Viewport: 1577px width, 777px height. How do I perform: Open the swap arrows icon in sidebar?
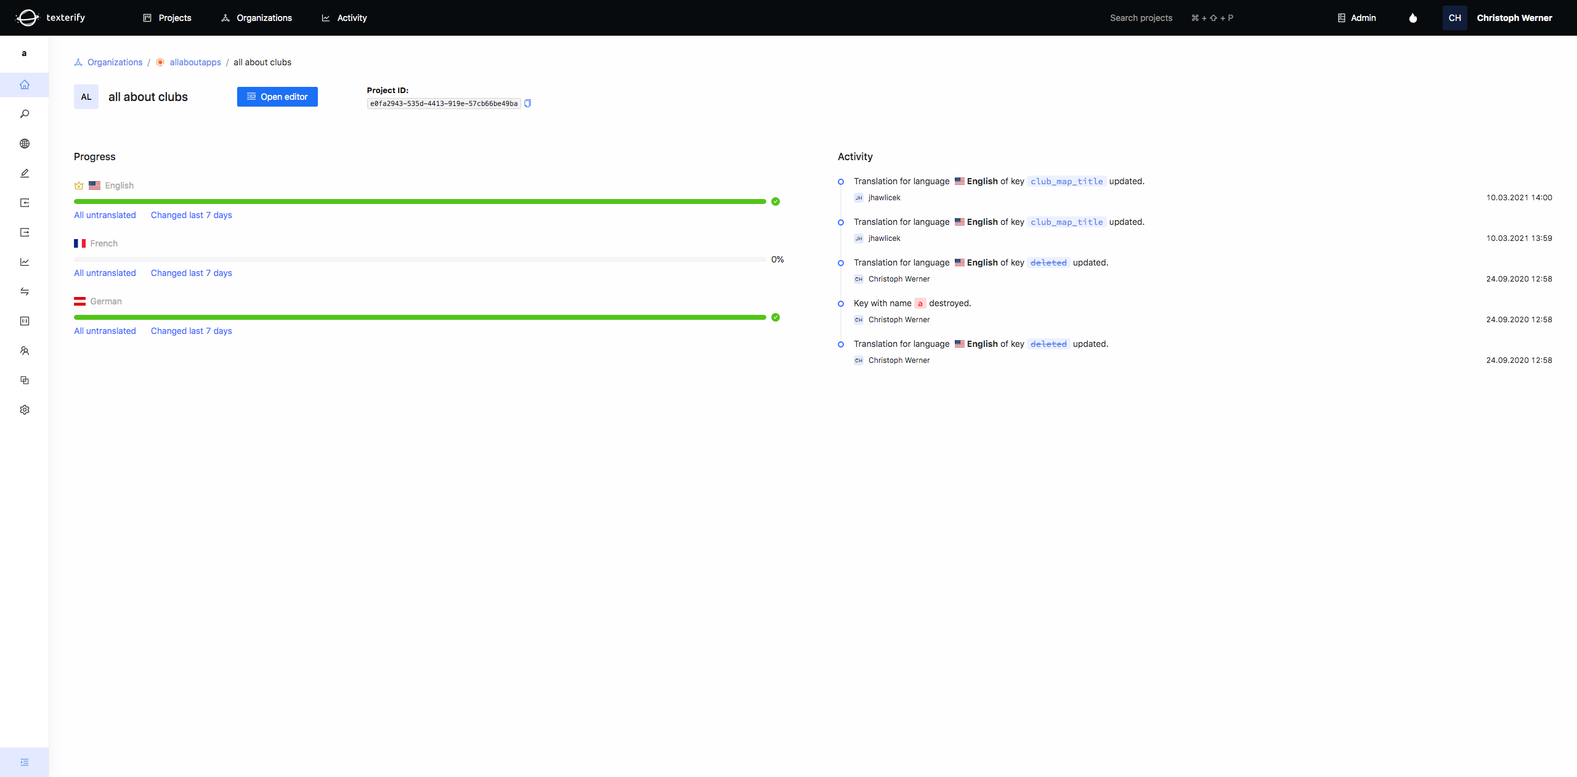(25, 291)
